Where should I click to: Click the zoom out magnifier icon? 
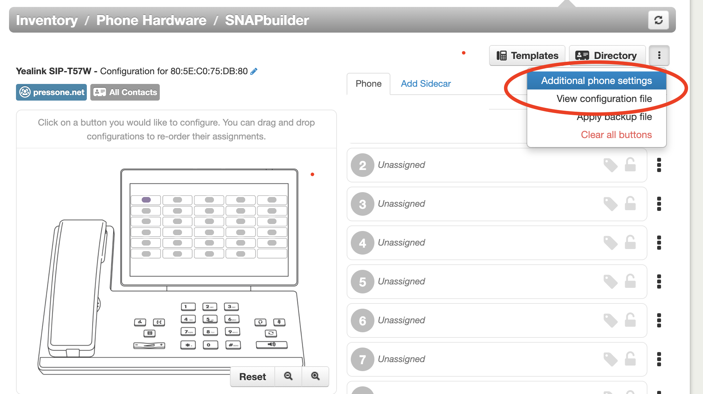288,376
